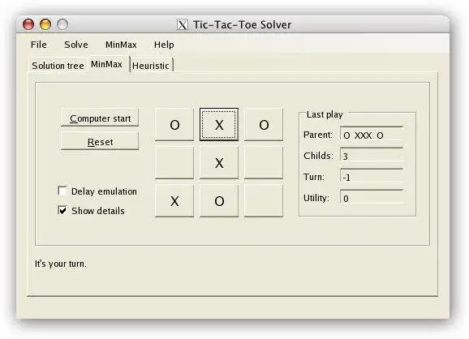Click the Computer start button
This screenshot has height=339, width=469.
(x=100, y=118)
